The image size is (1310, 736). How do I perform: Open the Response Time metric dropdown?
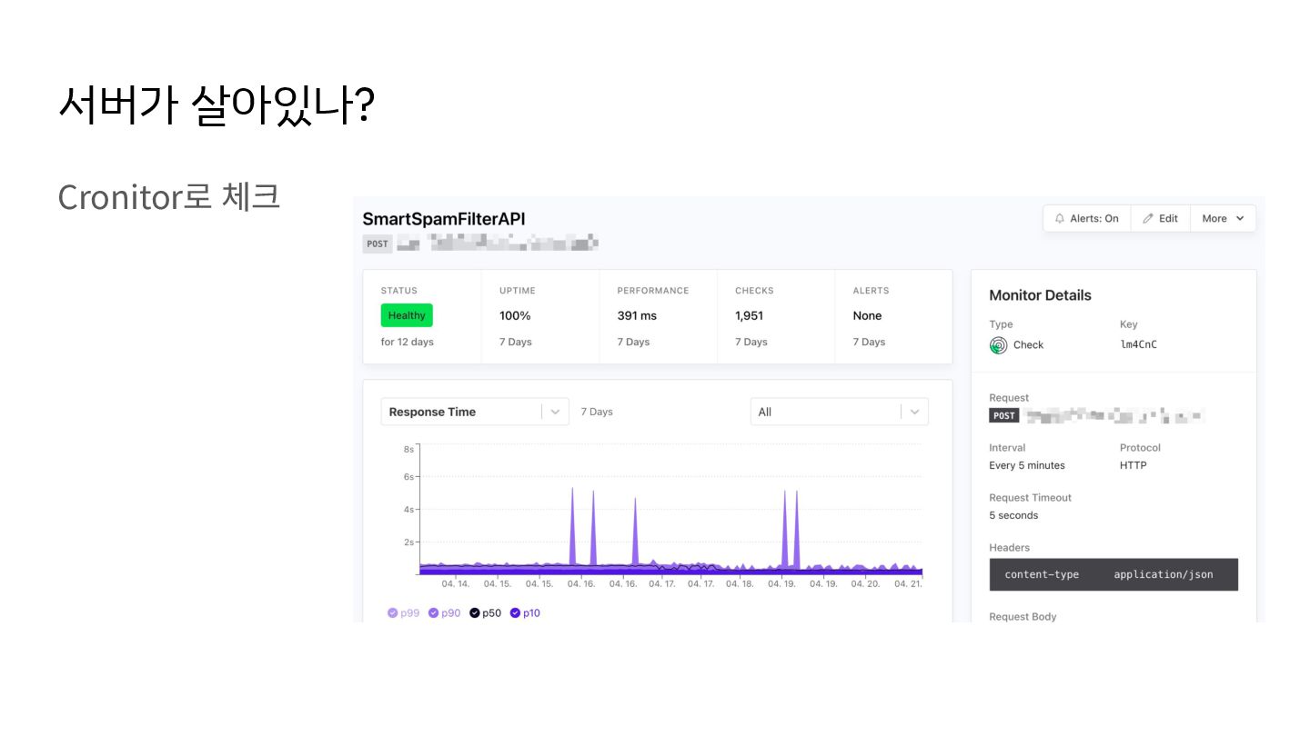(x=475, y=412)
